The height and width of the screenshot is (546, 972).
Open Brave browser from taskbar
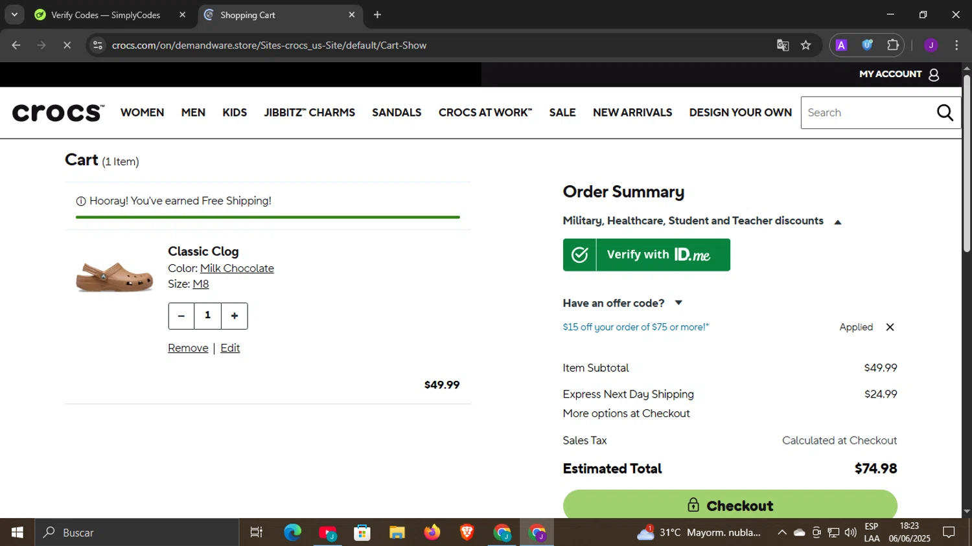click(467, 532)
